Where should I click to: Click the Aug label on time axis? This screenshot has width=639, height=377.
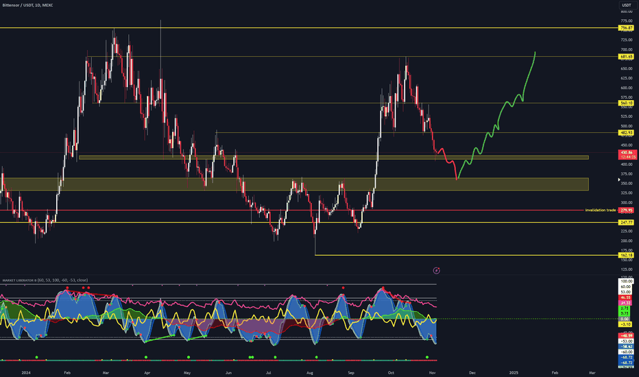point(310,372)
